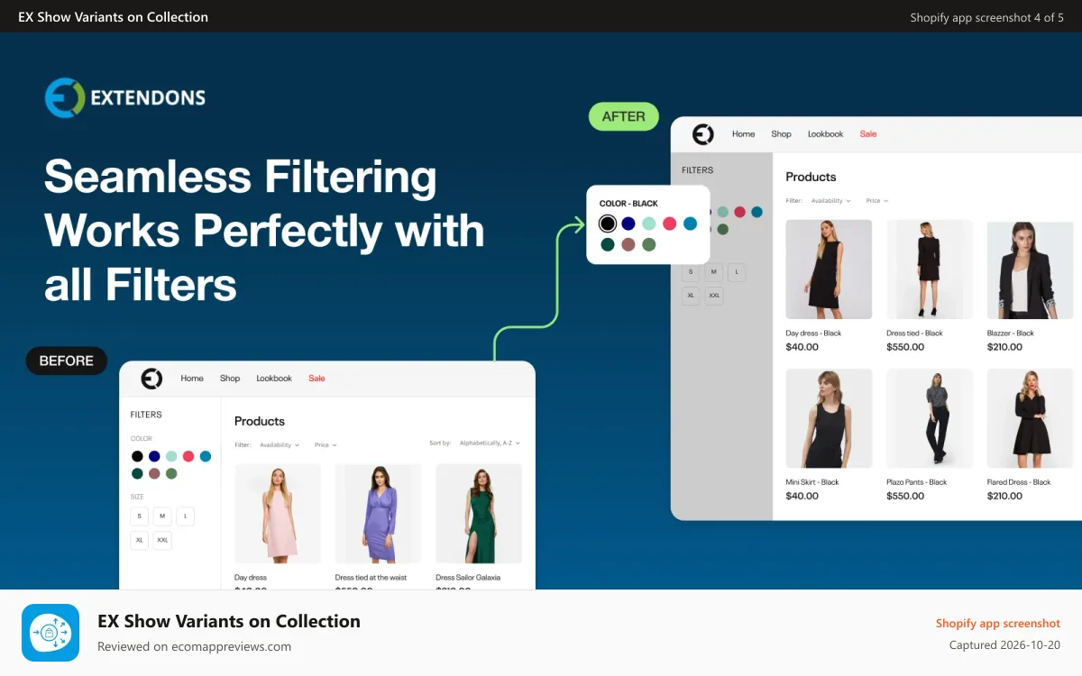Image resolution: width=1082 pixels, height=676 pixels.
Task: Click the Dress Sailor Galaxia product title
Action: pyautogui.click(x=468, y=578)
